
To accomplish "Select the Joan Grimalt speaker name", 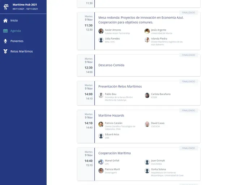I will (158, 161).
